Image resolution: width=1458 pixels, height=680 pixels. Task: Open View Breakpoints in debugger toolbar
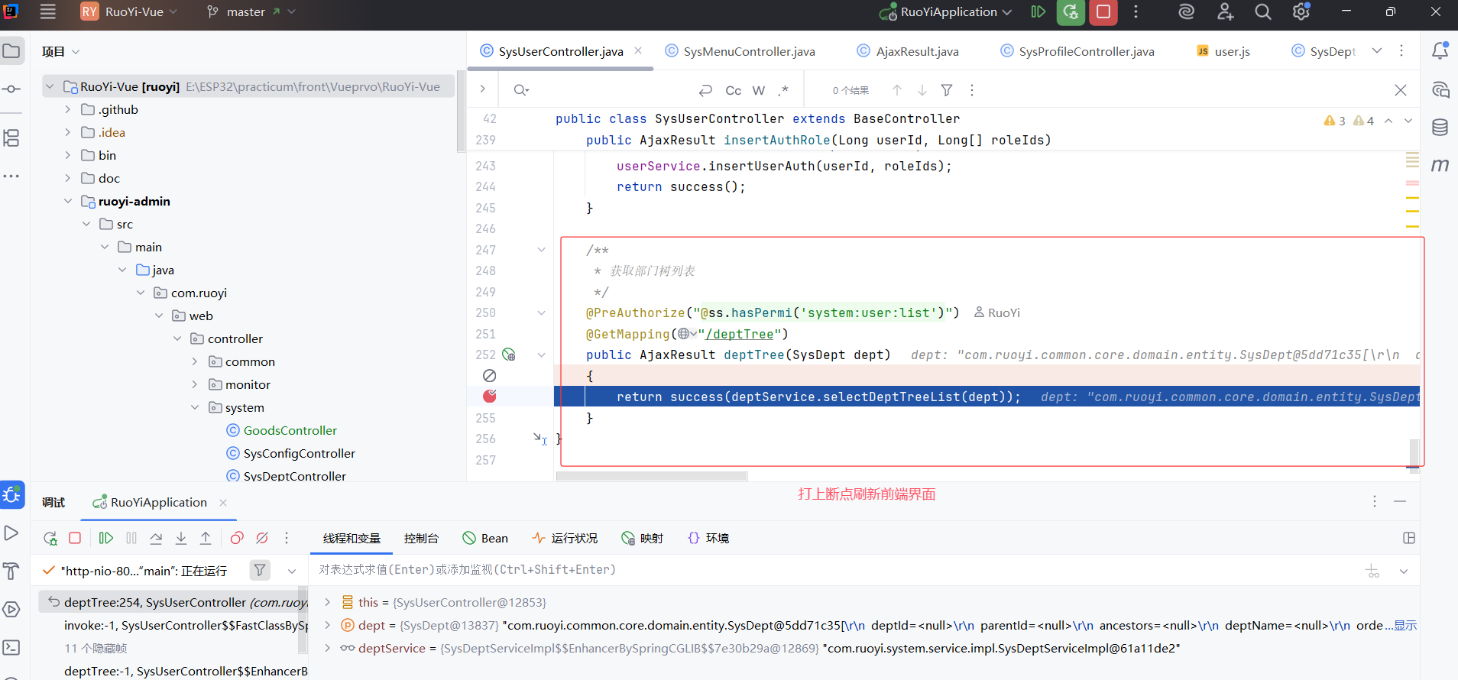(237, 538)
